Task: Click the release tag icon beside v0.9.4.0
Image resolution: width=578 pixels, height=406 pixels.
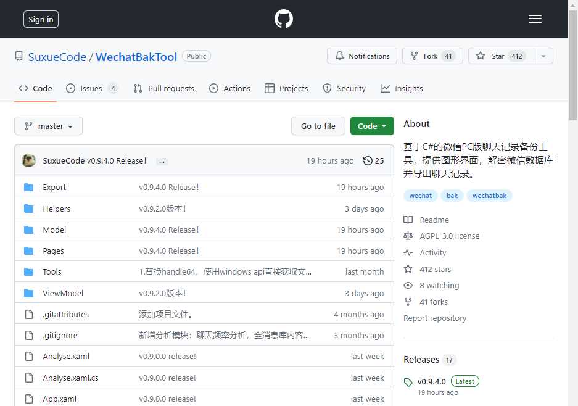Action: pyautogui.click(x=408, y=383)
